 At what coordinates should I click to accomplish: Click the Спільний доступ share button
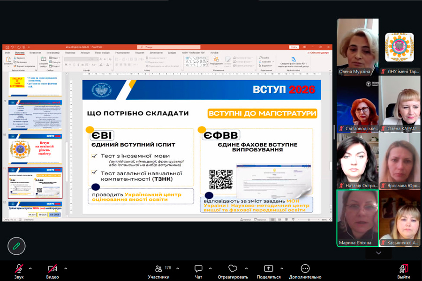tap(318, 53)
